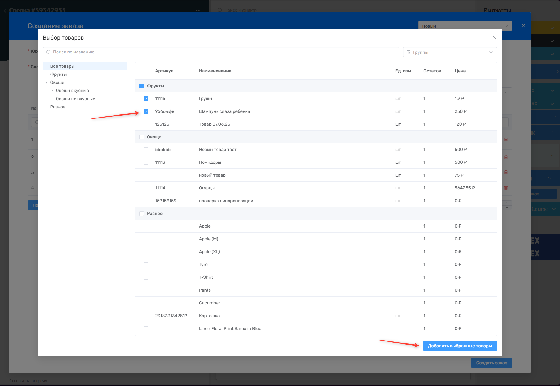Click the Ед. изм column header
Screen dimensions: 560x386
click(x=403, y=71)
